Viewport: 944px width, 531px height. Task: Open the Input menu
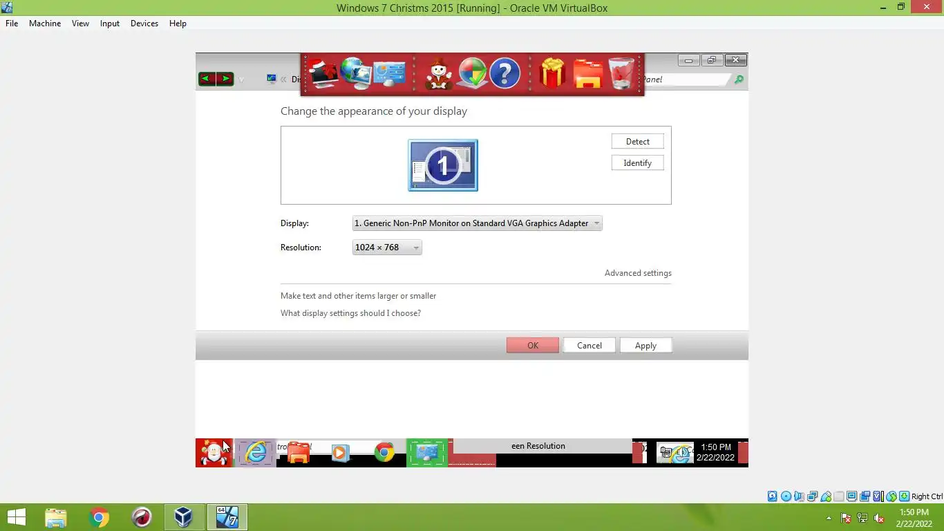[110, 24]
